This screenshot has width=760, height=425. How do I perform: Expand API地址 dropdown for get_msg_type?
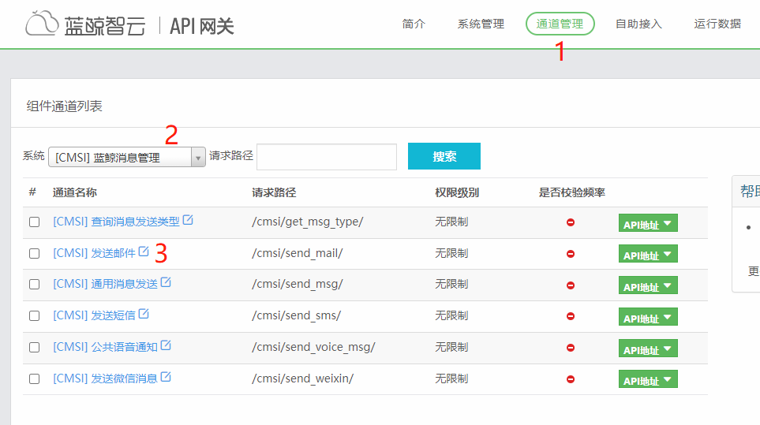[648, 223]
